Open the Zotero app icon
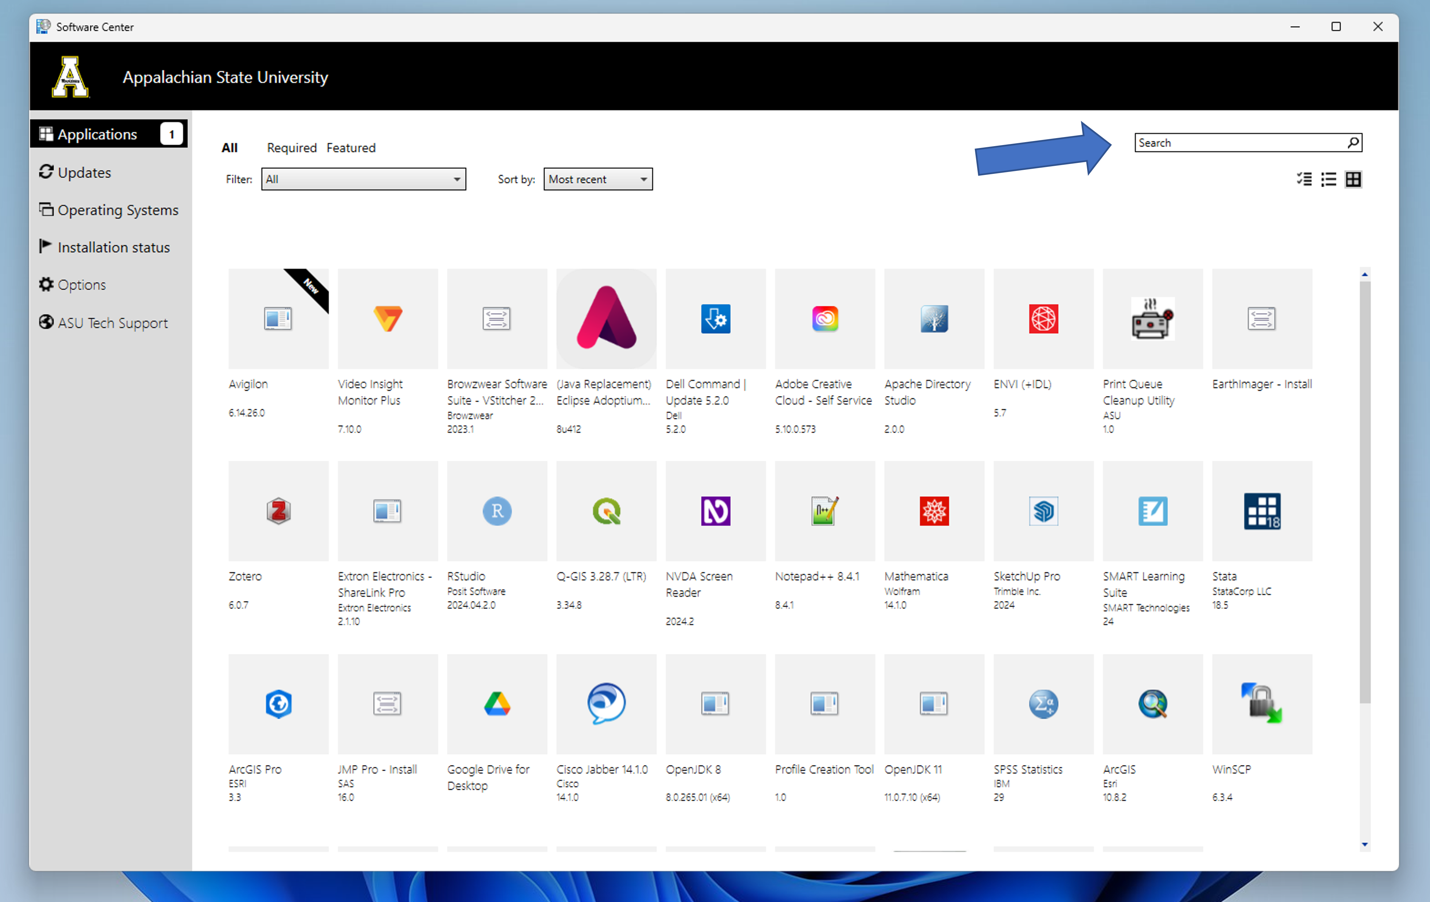This screenshot has height=902, width=1430. point(278,511)
